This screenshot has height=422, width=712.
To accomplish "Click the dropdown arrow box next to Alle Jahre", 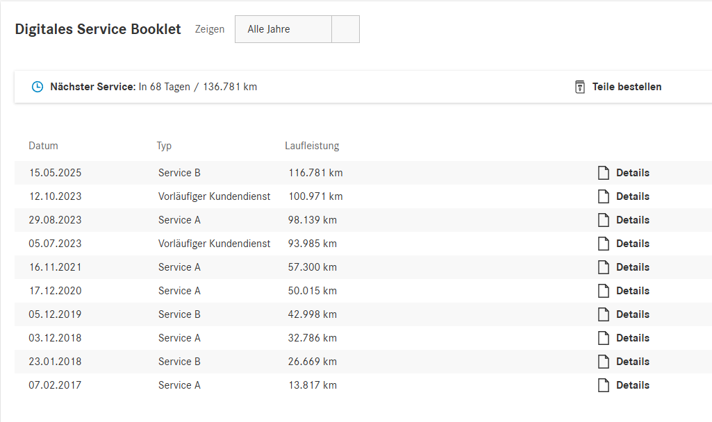I will tap(345, 29).
